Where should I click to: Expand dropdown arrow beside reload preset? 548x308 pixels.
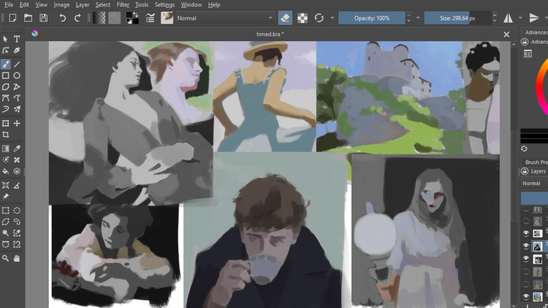coord(332,18)
